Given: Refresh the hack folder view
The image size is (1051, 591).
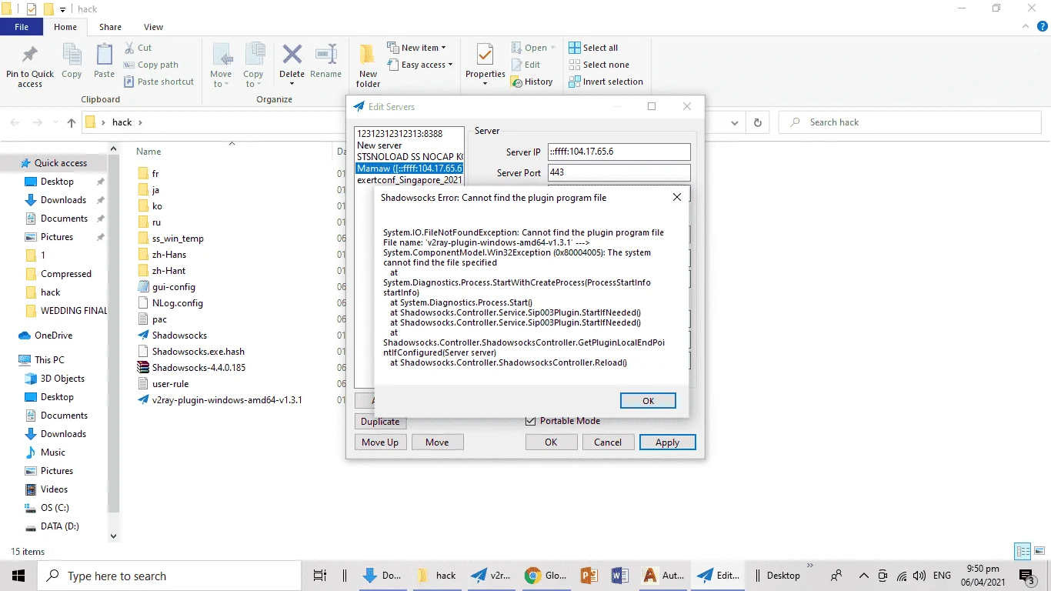Looking at the screenshot, I should 758,122.
